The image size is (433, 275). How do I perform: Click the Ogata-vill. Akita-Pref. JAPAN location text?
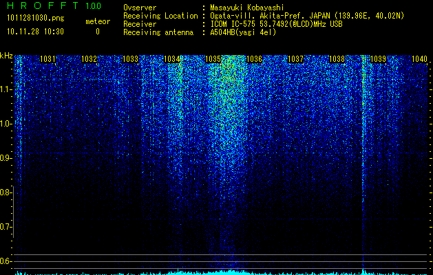(307, 16)
